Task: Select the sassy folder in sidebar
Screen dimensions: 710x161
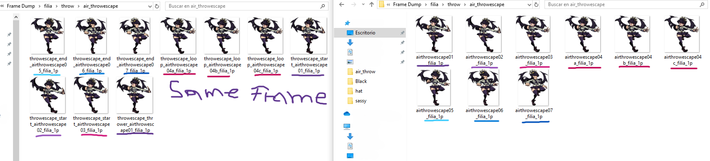Action: (x=361, y=101)
